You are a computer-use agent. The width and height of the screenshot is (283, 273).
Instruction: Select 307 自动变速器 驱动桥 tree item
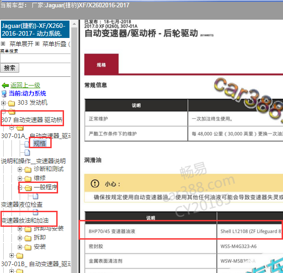tap(32, 120)
